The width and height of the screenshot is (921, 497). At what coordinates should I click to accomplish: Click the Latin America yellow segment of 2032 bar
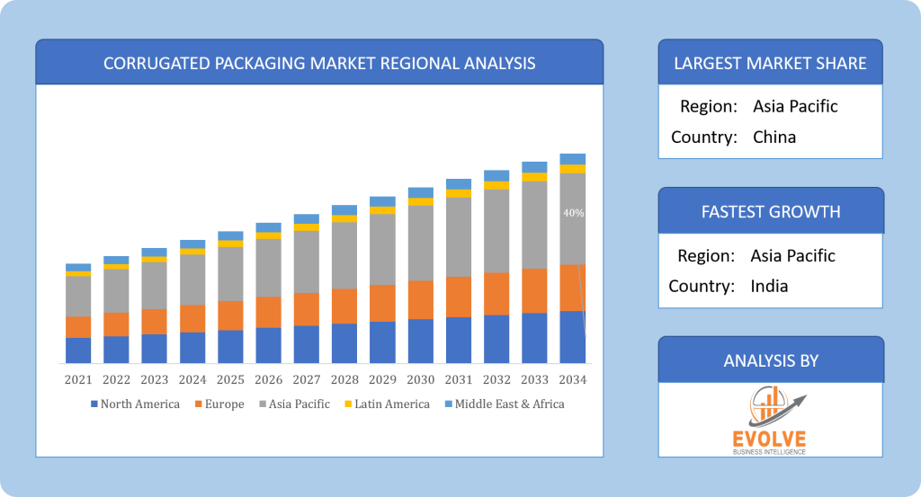[496, 185]
